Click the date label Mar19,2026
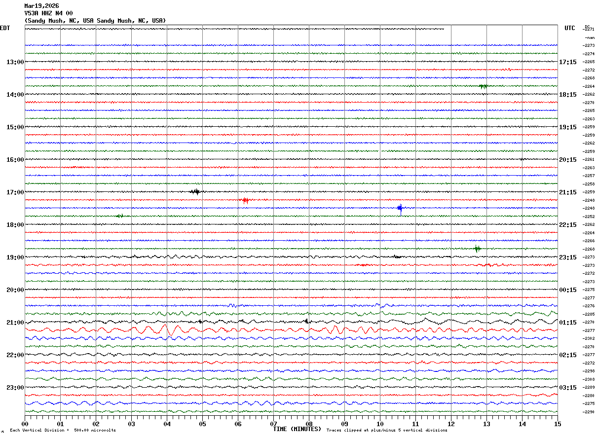 coord(41,6)
